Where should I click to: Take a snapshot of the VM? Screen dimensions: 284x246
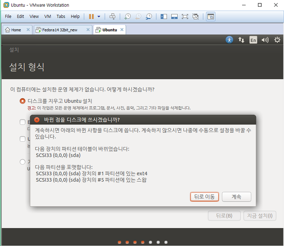point(128,17)
